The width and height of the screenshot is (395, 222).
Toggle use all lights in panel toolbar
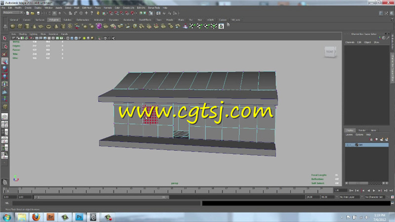pos(84,38)
